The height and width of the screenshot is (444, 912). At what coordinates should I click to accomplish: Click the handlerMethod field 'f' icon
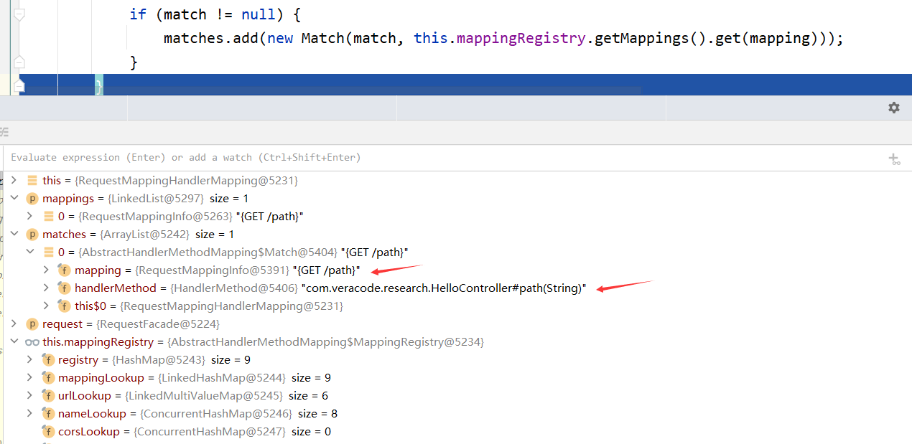(64, 288)
